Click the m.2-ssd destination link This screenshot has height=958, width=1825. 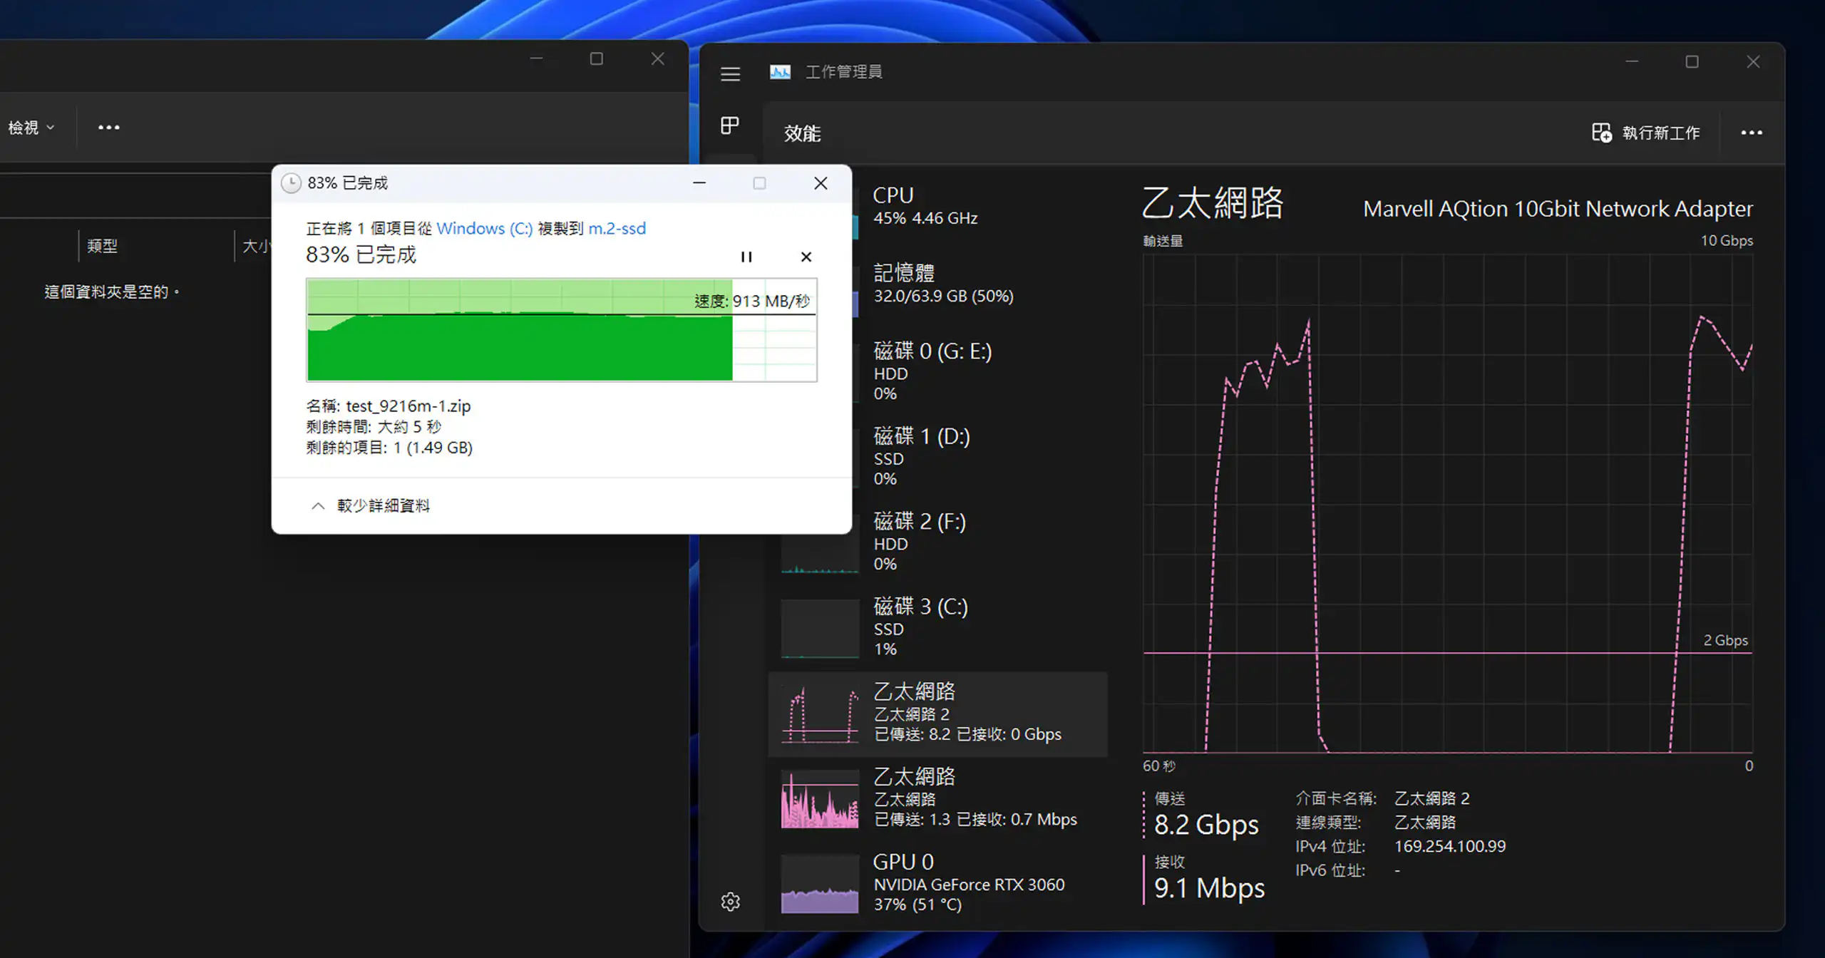coord(617,228)
